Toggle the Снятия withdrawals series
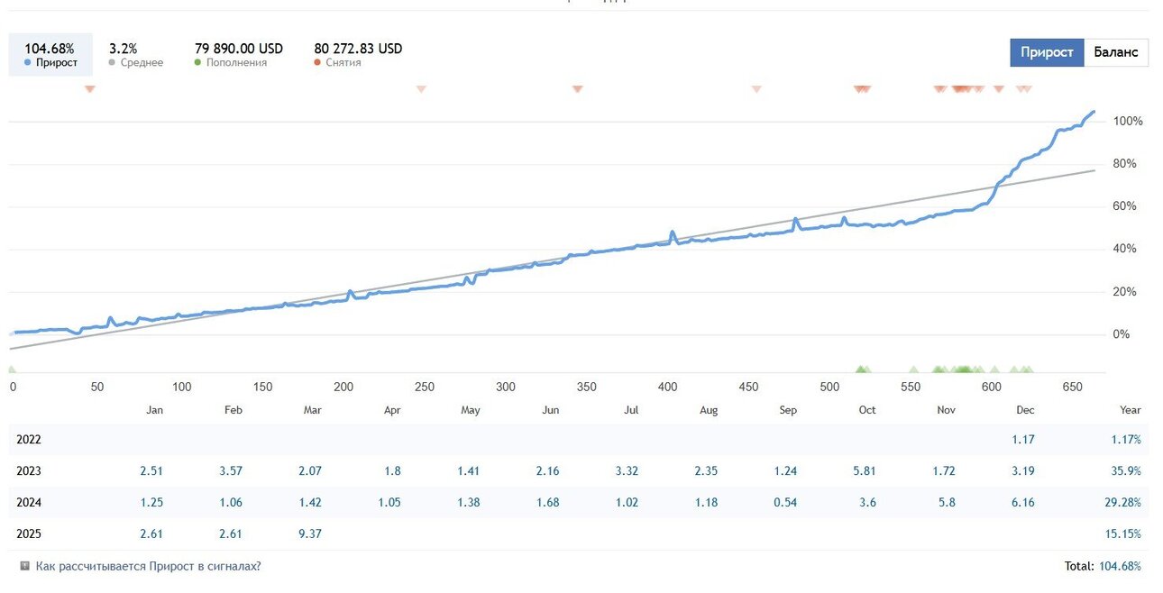Viewport: 1163px width, 593px height. point(358,55)
